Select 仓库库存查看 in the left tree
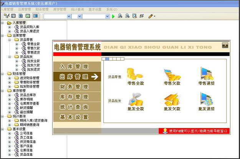 click(30, 104)
